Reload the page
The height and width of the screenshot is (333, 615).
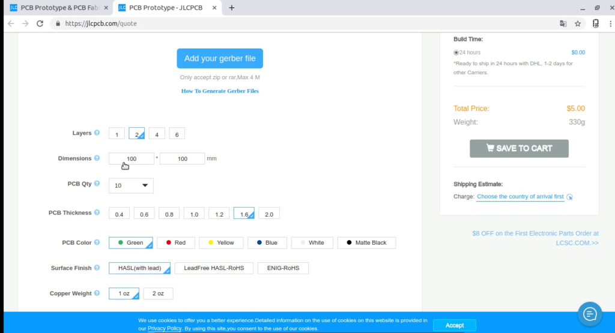[x=40, y=23]
